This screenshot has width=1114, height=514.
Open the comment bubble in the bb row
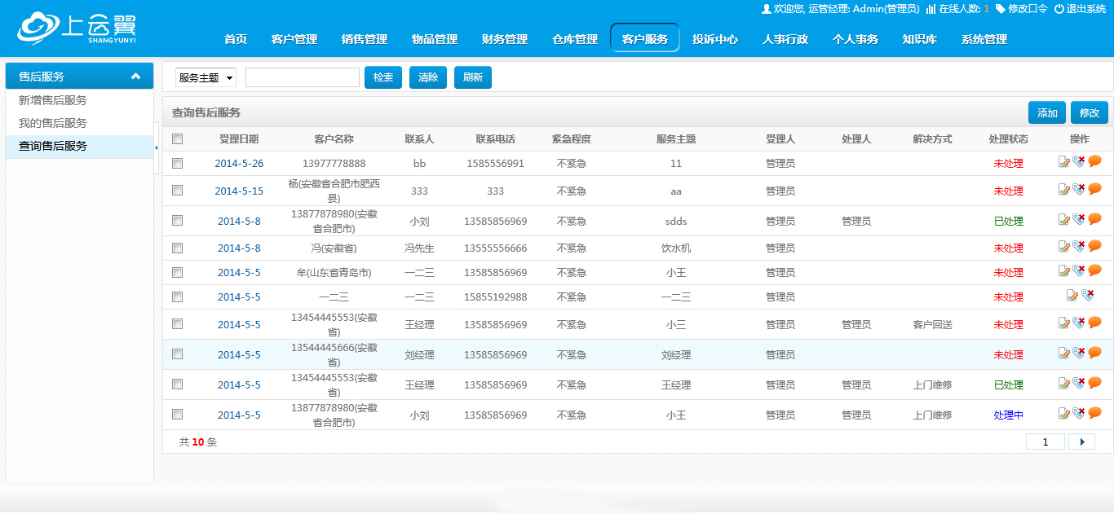tap(1094, 162)
